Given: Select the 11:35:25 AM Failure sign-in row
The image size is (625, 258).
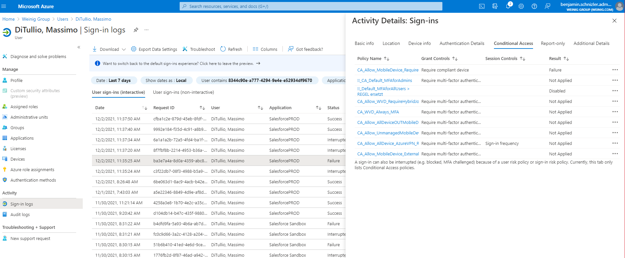Looking at the screenshot, I should (x=219, y=161).
